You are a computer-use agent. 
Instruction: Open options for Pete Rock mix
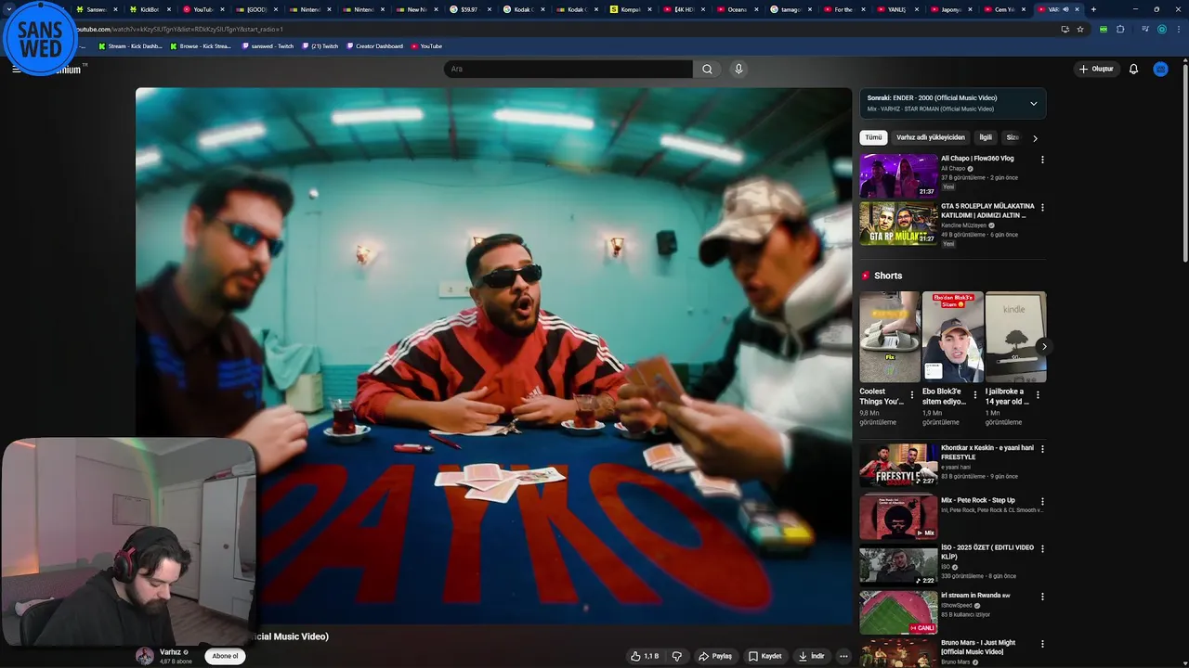pos(1042,501)
